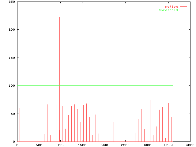
Task: Click the "threshold" legend label
Action: pyautogui.click(x=168, y=10)
